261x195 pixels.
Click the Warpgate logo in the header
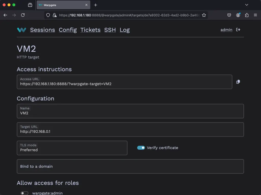[21, 30]
